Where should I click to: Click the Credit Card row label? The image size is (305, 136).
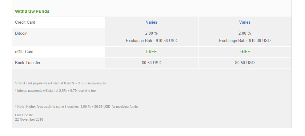[x=25, y=22]
